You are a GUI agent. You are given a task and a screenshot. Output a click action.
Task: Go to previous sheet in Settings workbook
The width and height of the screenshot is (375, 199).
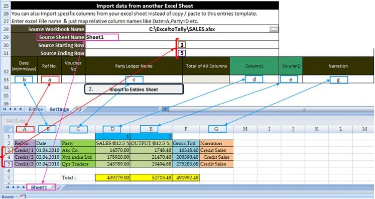[x=10, y=109]
